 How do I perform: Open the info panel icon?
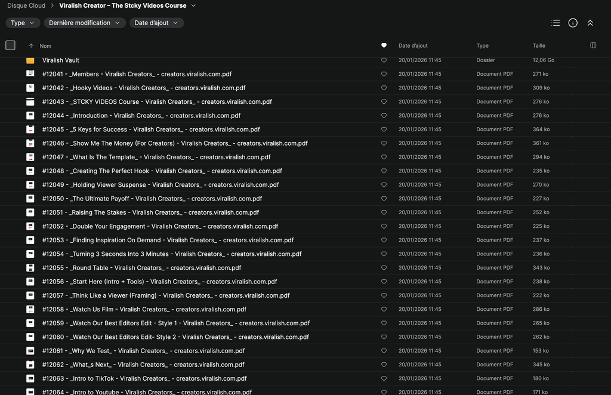[x=573, y=23]
